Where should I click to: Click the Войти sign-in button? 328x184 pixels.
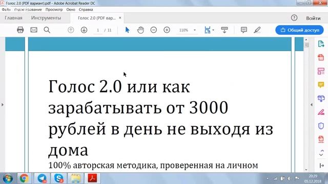313,18
